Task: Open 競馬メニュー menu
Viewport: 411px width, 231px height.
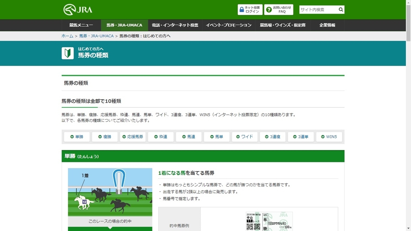Action: click(81, 25)
